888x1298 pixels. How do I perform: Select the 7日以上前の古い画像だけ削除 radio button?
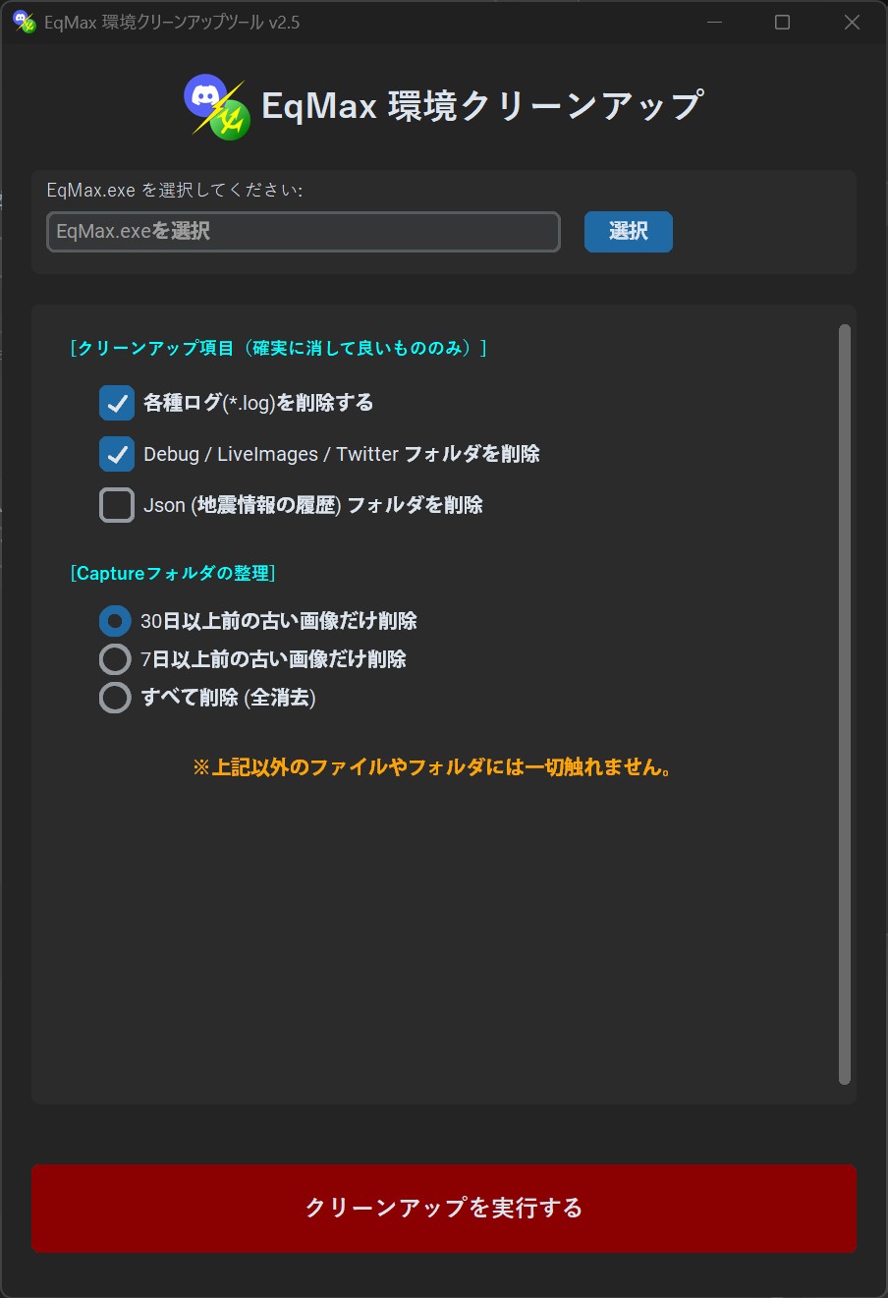click(x=114, y=659)
